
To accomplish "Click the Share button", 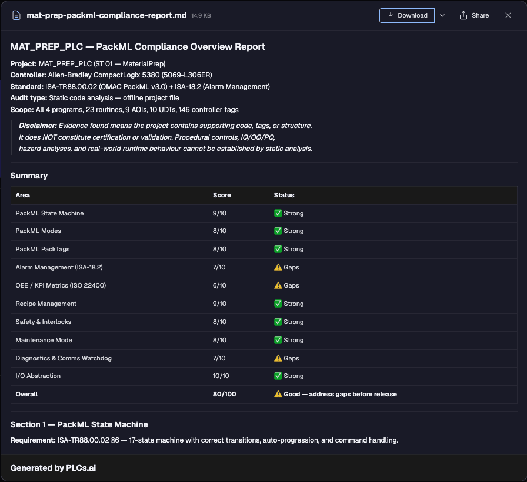I will click(474, 15).
